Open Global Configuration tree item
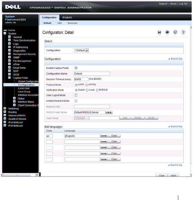This screenshot has height=200, width=196. point(28,81)
